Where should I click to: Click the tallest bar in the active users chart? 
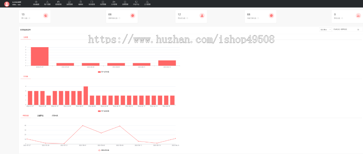pos(86,96)
